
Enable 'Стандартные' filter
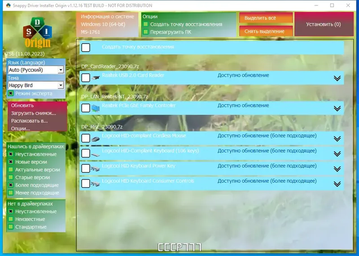10,227
